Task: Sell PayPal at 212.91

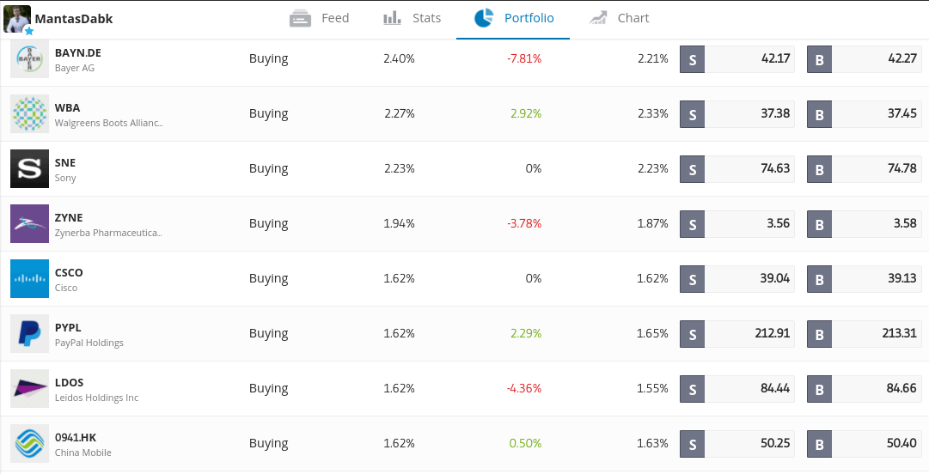Action: 737,334
